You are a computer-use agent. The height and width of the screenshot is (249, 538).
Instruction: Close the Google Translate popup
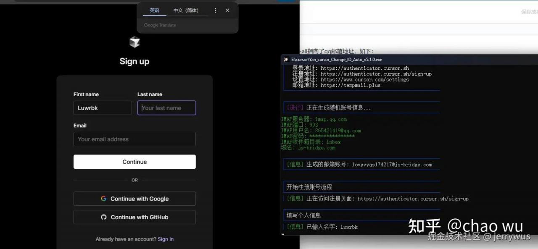(x=227, y=10)
